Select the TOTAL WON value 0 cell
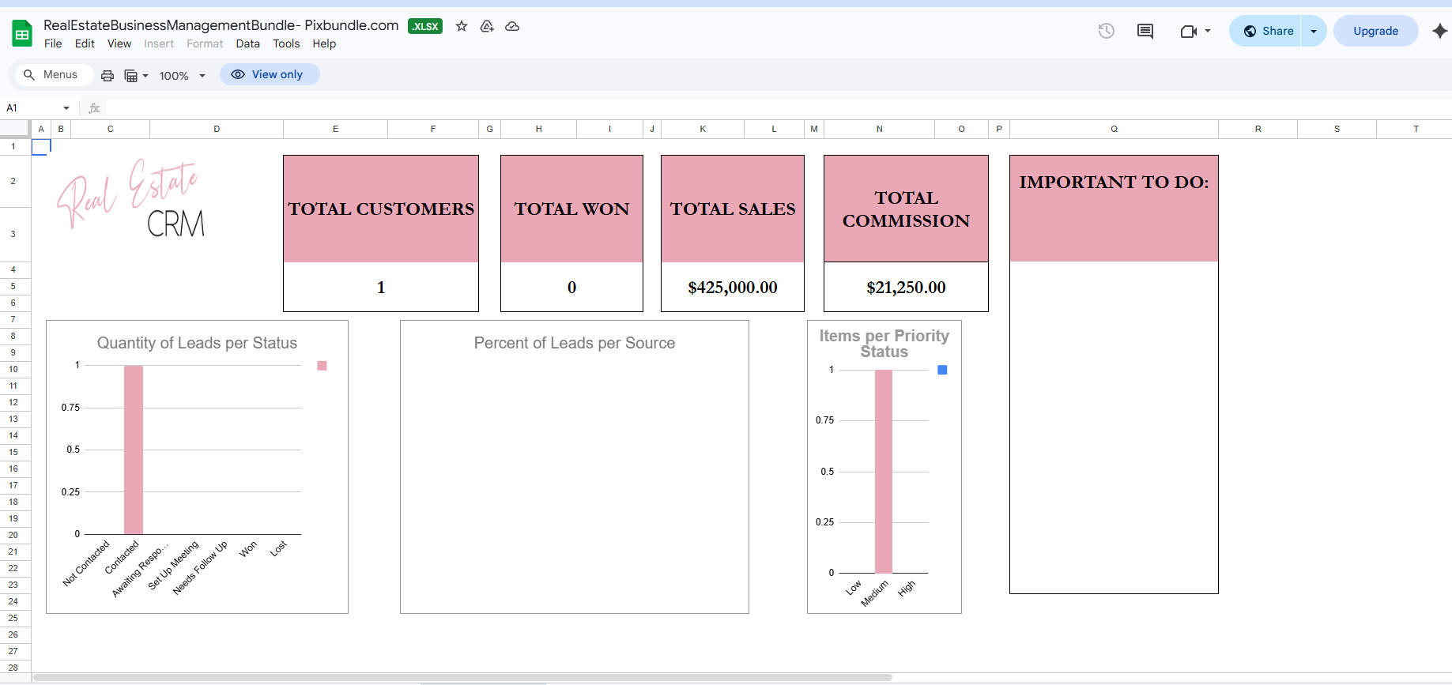Viewport: 1452px width, 685px height. [571, 287]
